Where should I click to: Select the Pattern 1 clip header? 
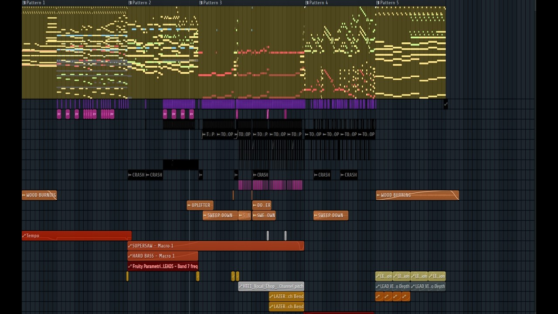75,3
